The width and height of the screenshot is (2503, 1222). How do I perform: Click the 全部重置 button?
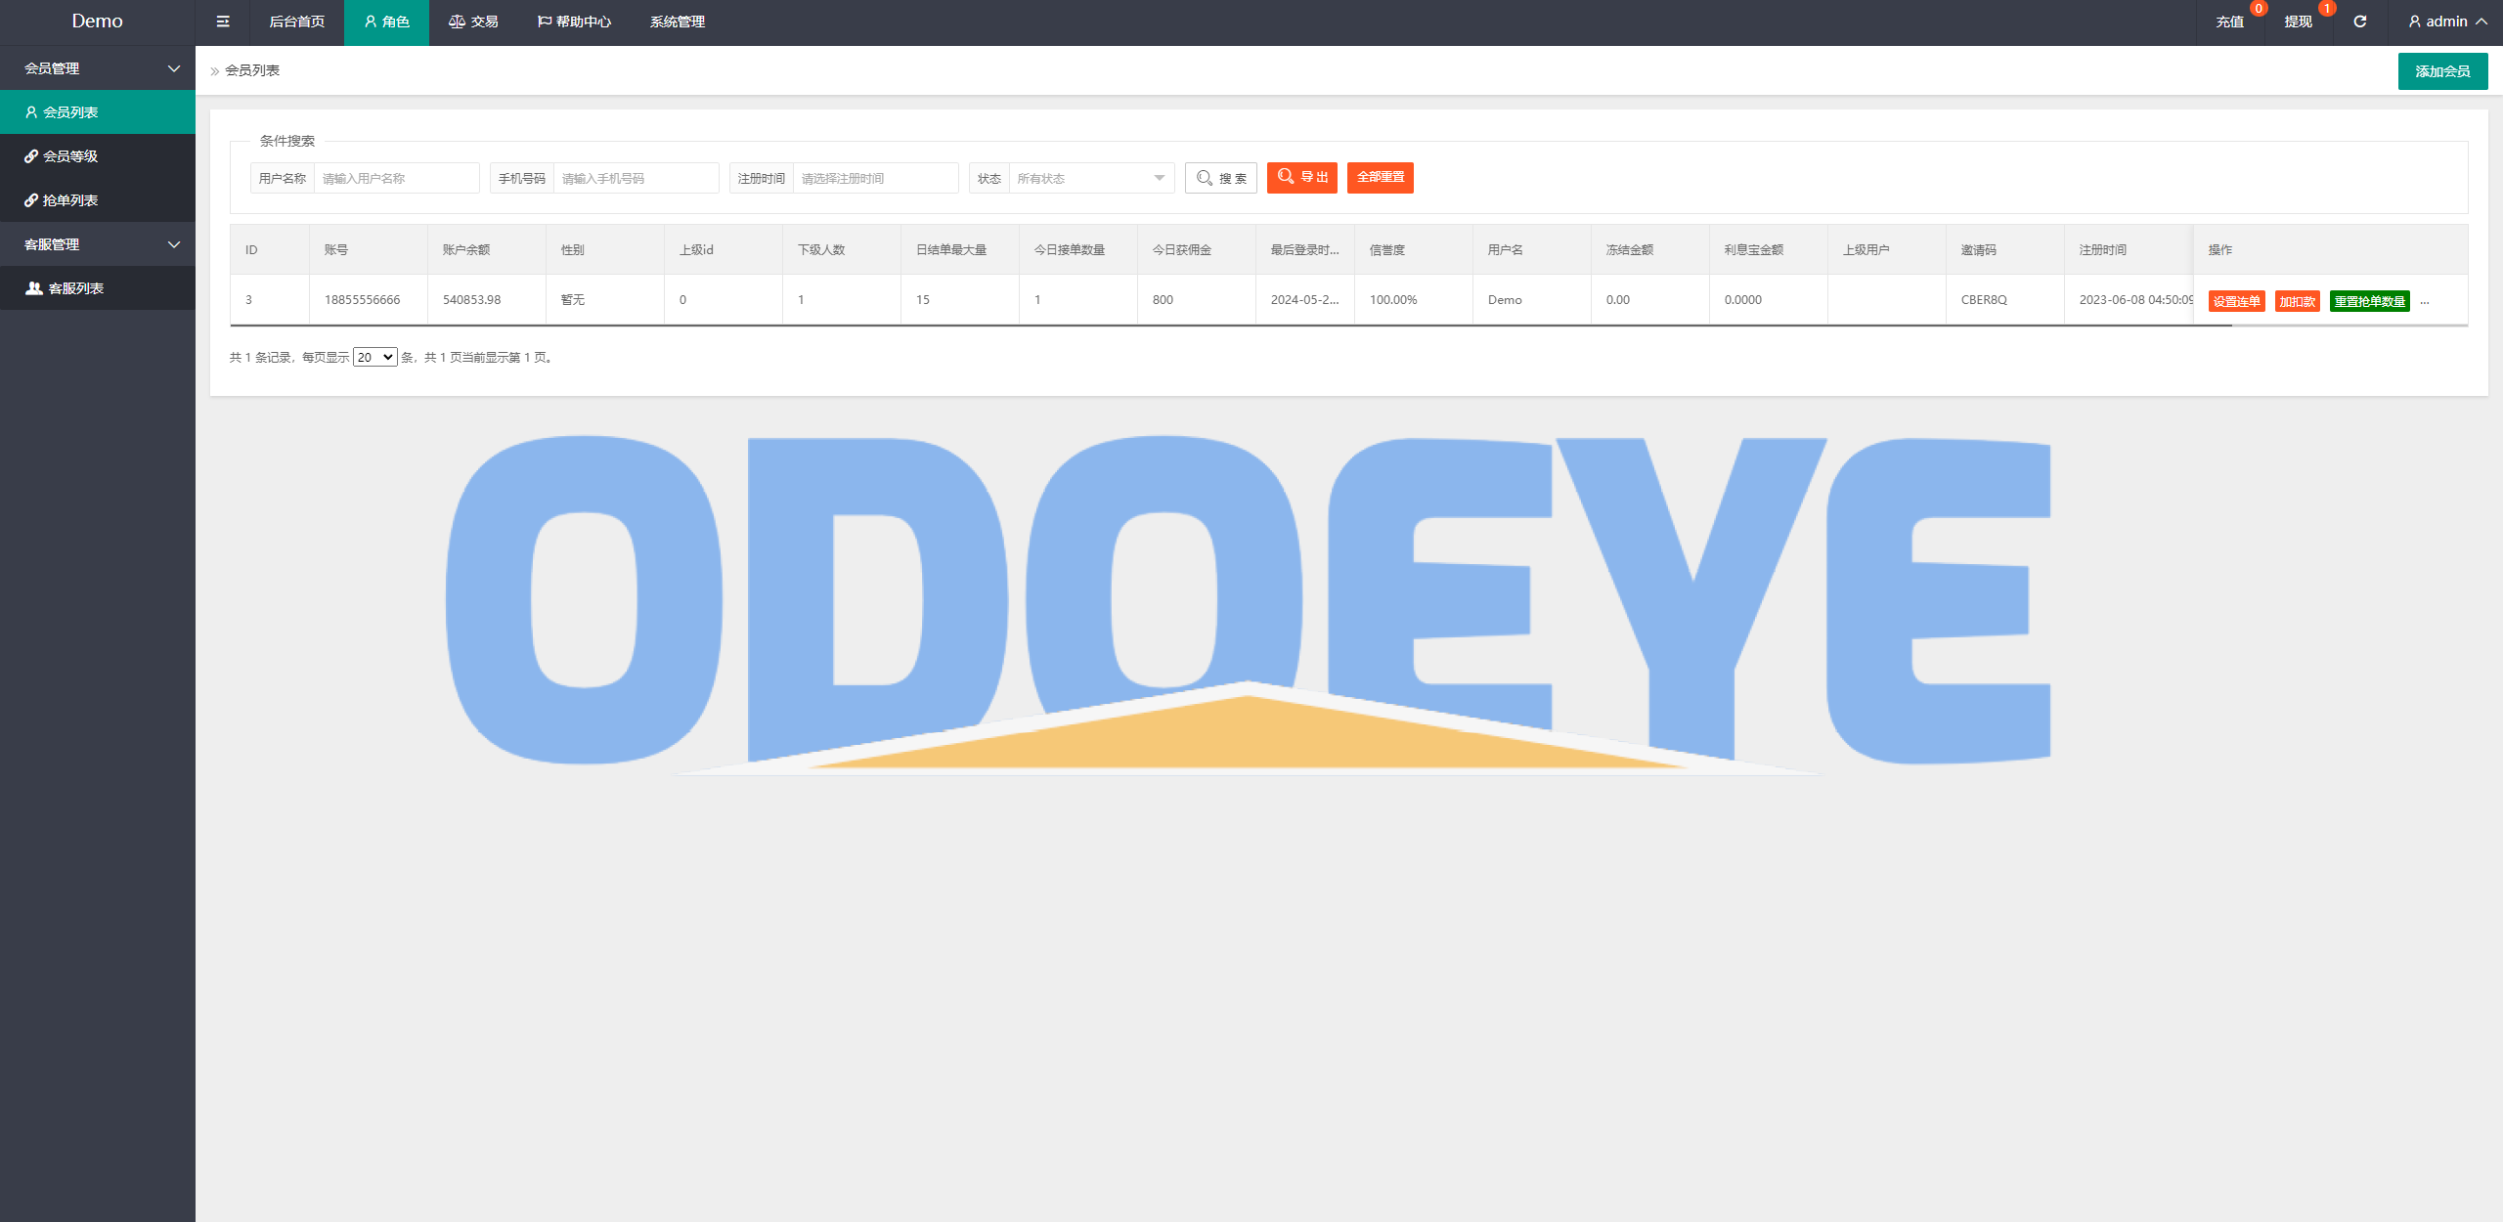(1381, 178)
